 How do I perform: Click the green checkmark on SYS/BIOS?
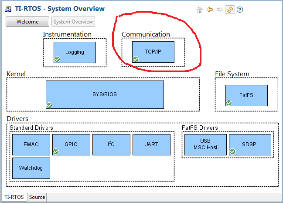[49, 105]
